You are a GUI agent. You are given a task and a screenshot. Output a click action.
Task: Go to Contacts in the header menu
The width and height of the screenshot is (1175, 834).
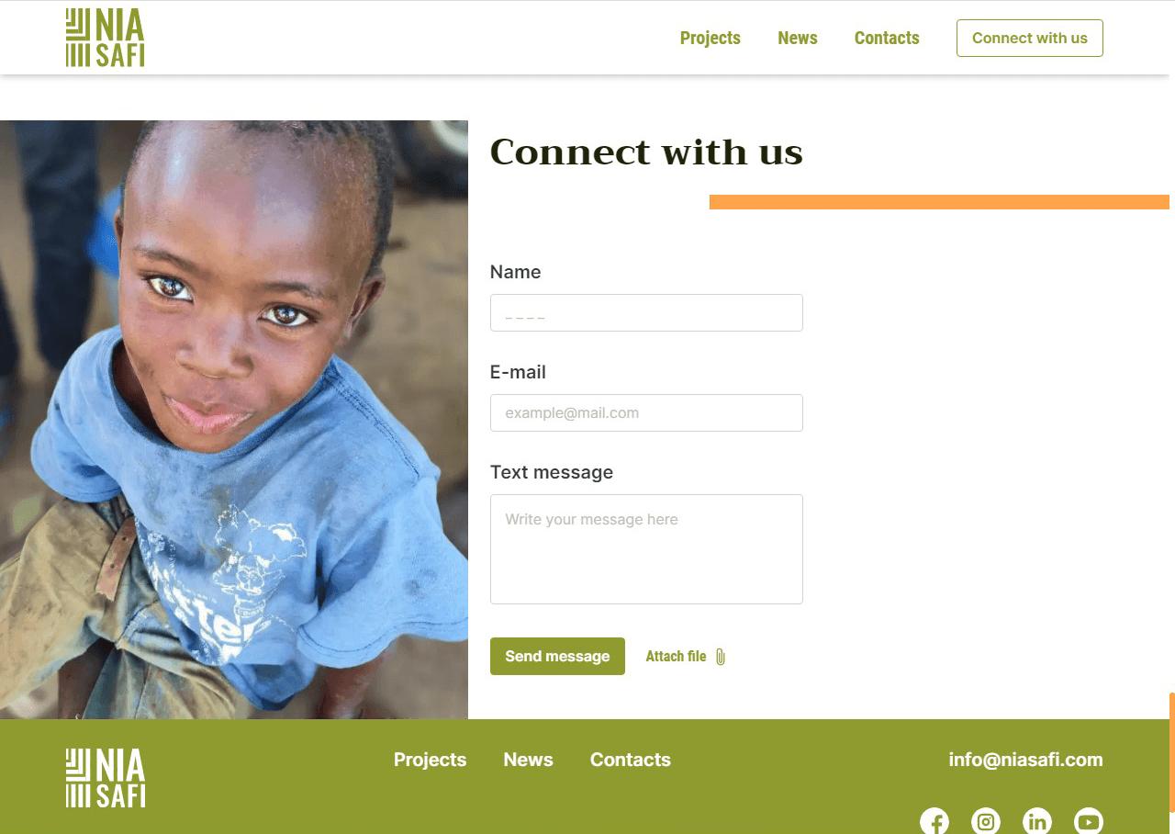pos(887,38)
